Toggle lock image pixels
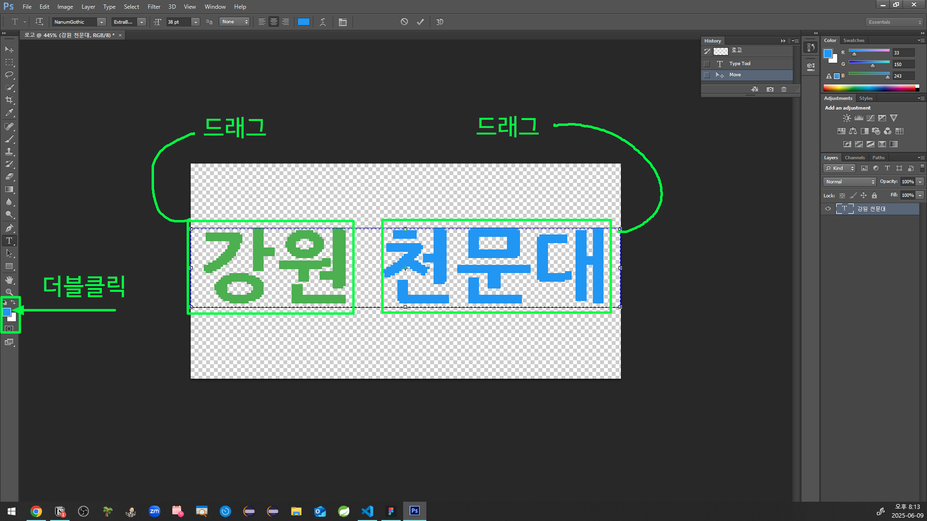 tap(853, 195)
